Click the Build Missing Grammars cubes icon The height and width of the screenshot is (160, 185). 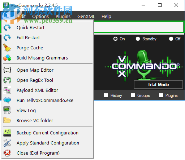7,58
